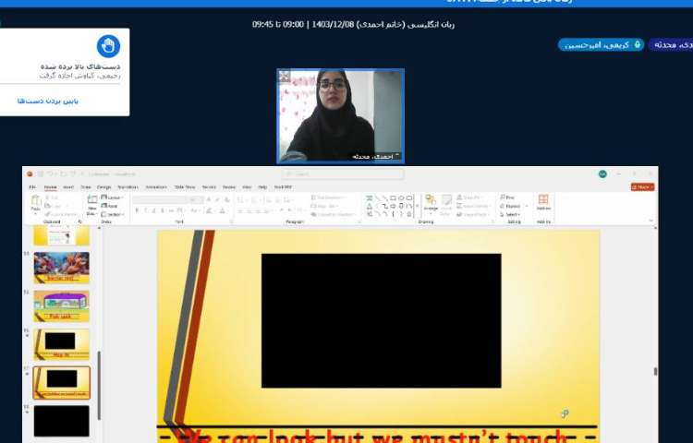Open the Paste options arrow

pos(36,214)
